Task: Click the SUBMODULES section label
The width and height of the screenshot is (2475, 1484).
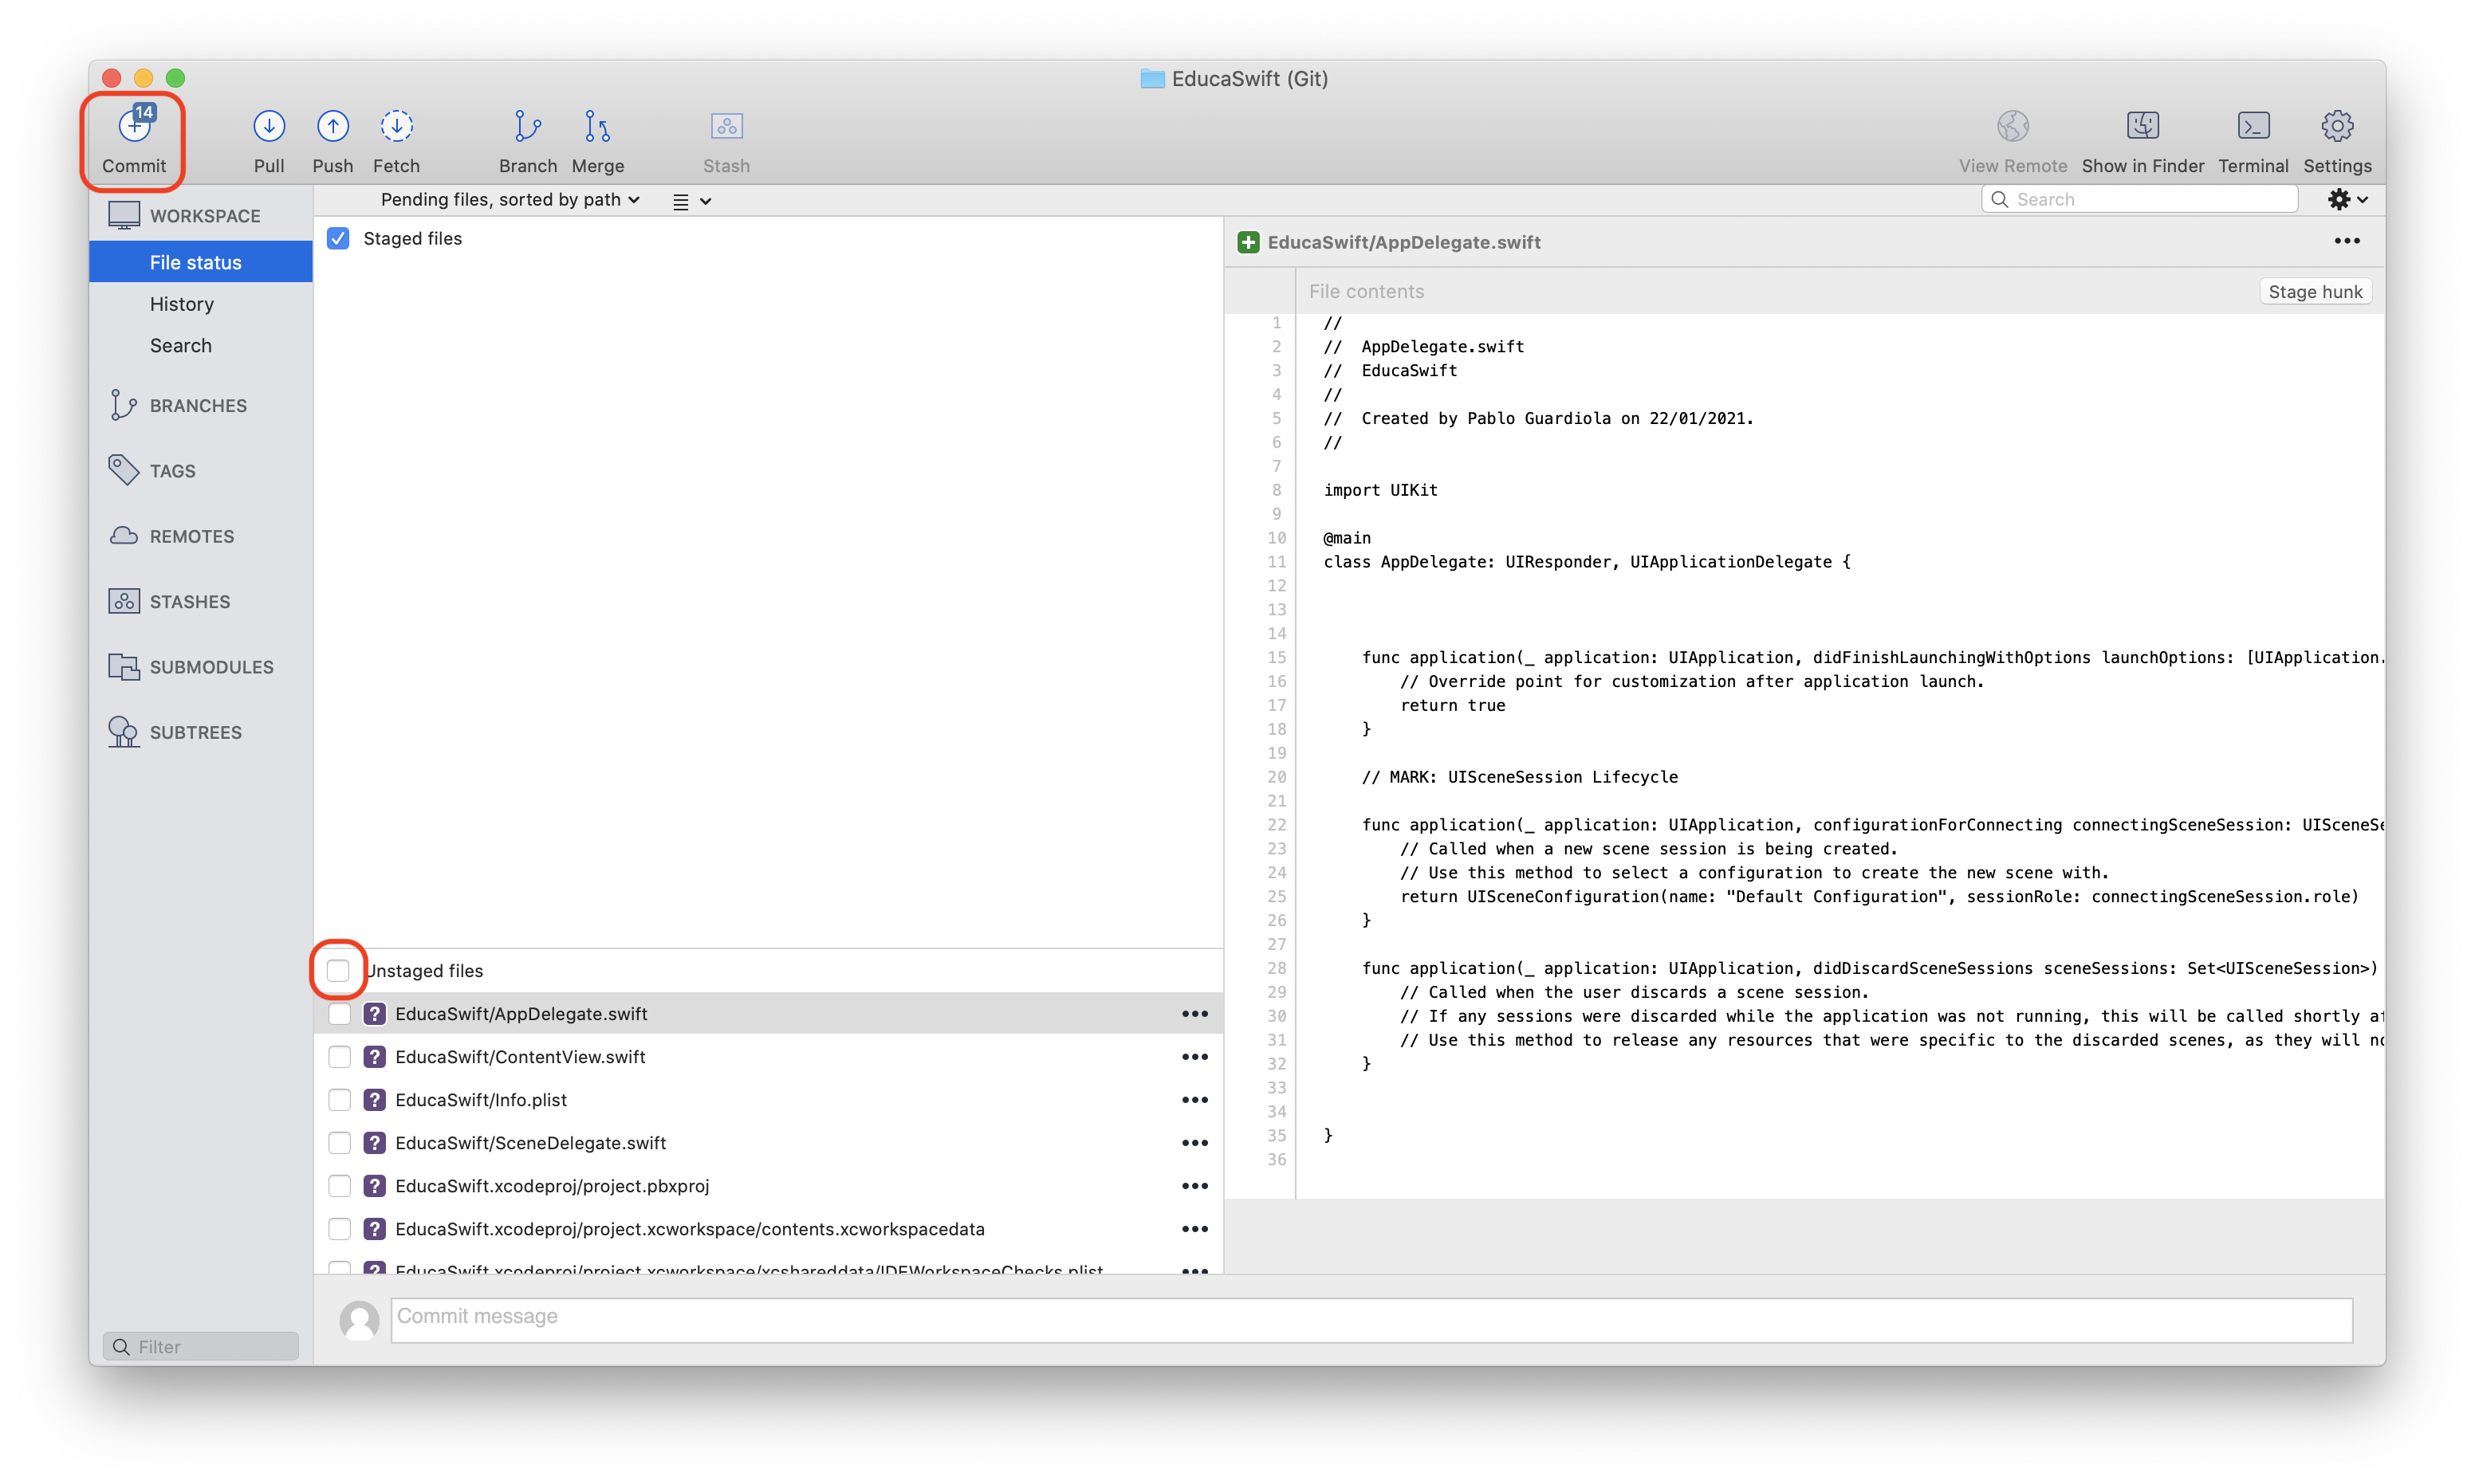Action: point(212,666)
